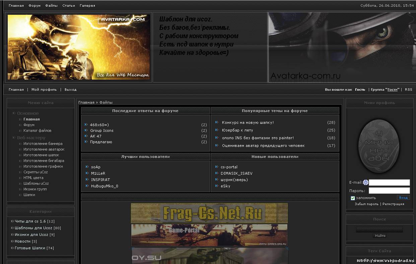416x264 pixels.
Task: Click the arrow bullet beside Основное
Action: click(14, 113)
